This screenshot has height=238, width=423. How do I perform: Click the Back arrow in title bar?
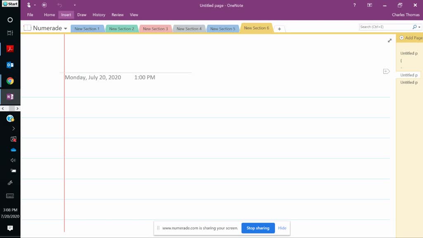point(44,5)
